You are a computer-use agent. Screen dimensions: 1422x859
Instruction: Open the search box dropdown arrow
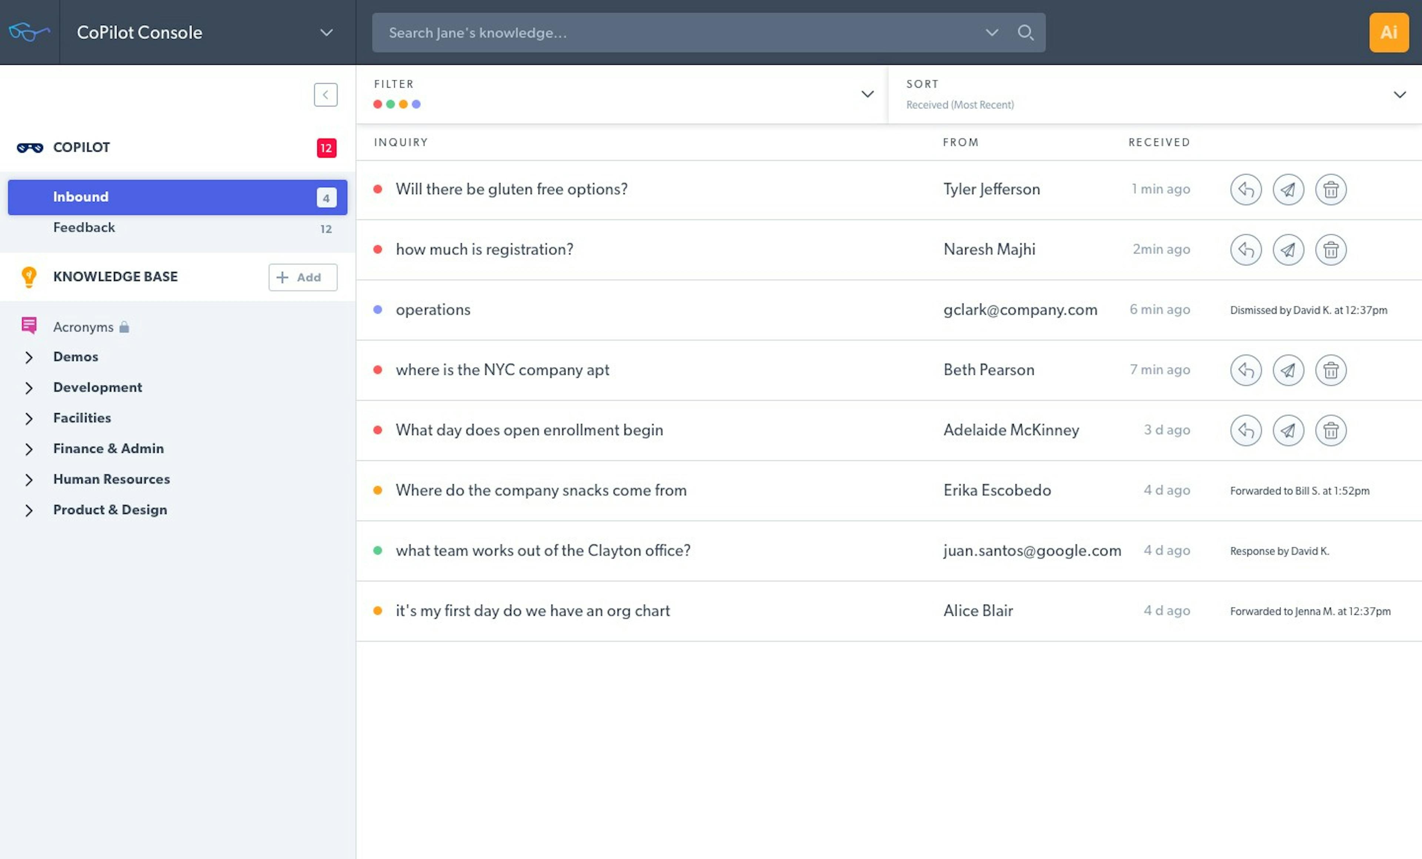point(991,32)
